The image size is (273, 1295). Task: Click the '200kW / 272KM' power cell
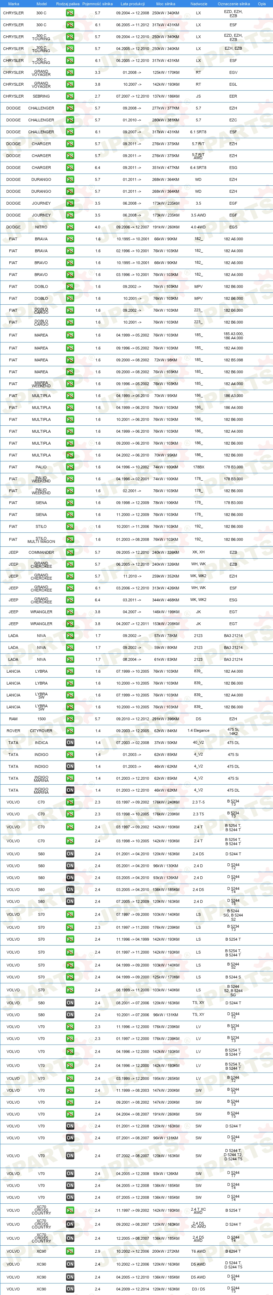click(165, 1251)
